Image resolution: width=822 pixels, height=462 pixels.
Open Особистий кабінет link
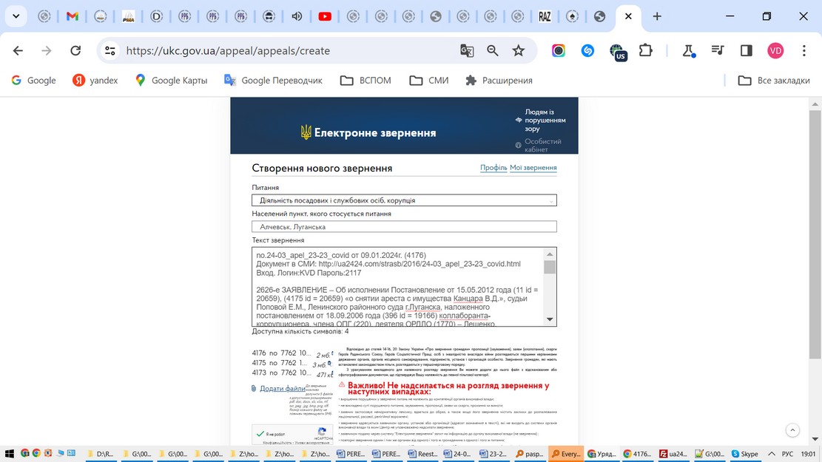coord(539,145)
